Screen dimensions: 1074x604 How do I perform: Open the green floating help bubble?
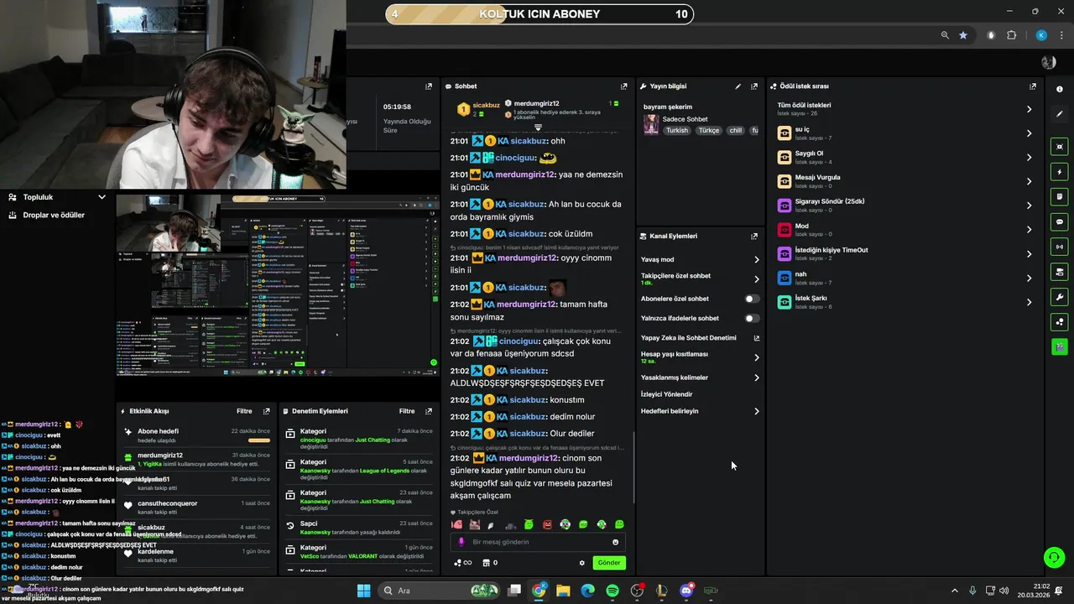click(x=1054, y=557)
